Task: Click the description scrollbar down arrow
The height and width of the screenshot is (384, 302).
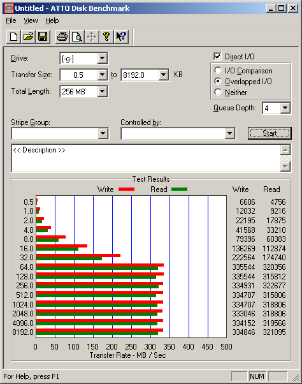Action: click(285, 166)
